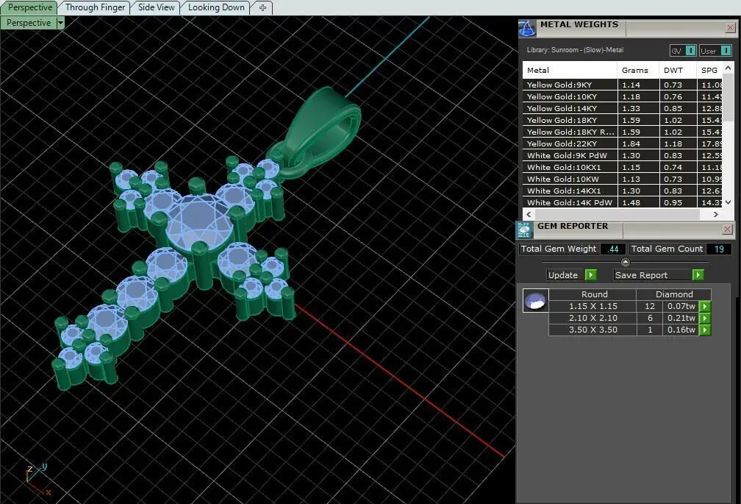
Task: Click the Total Gem Weight value field
Action: point(614,249)
